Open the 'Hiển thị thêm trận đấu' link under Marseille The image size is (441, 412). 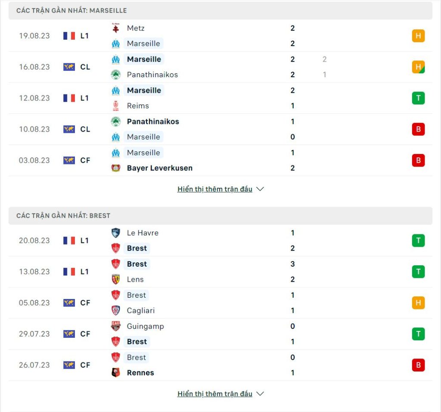point(215,189)
